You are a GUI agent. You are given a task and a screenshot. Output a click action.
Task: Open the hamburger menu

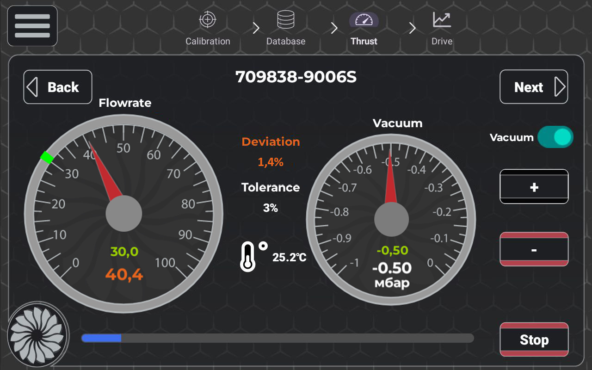pyautogui.click(x=32, y=26)
